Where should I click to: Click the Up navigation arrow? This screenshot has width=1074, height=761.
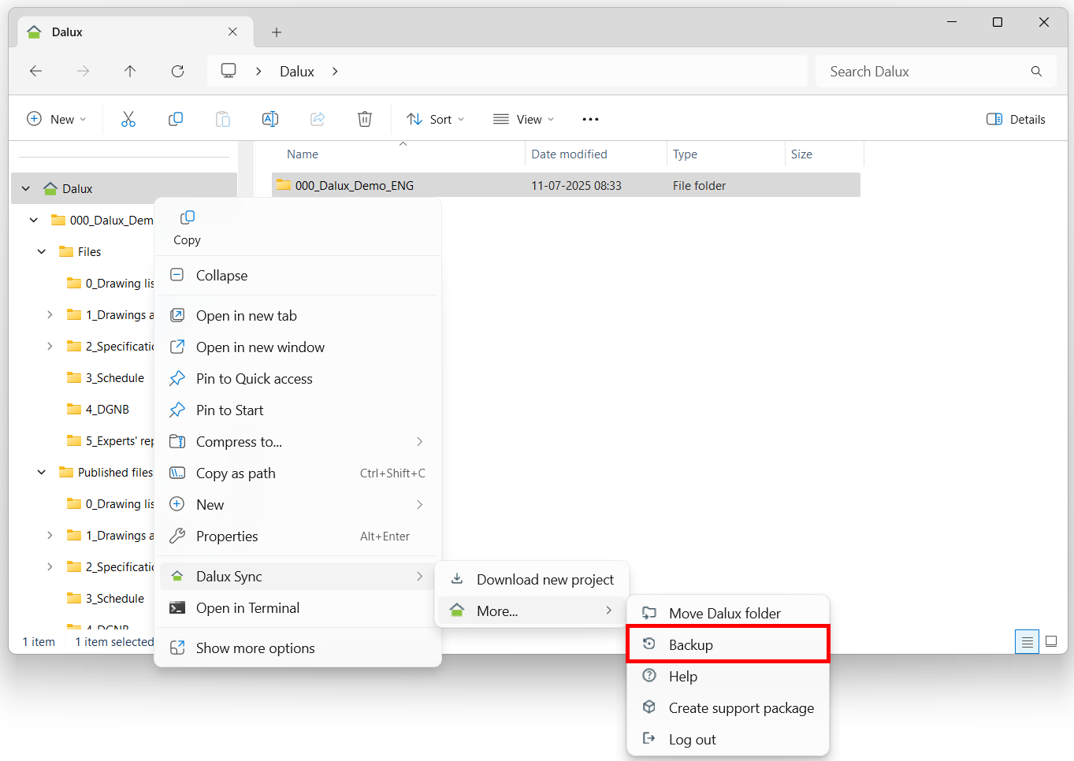[130, 71]
